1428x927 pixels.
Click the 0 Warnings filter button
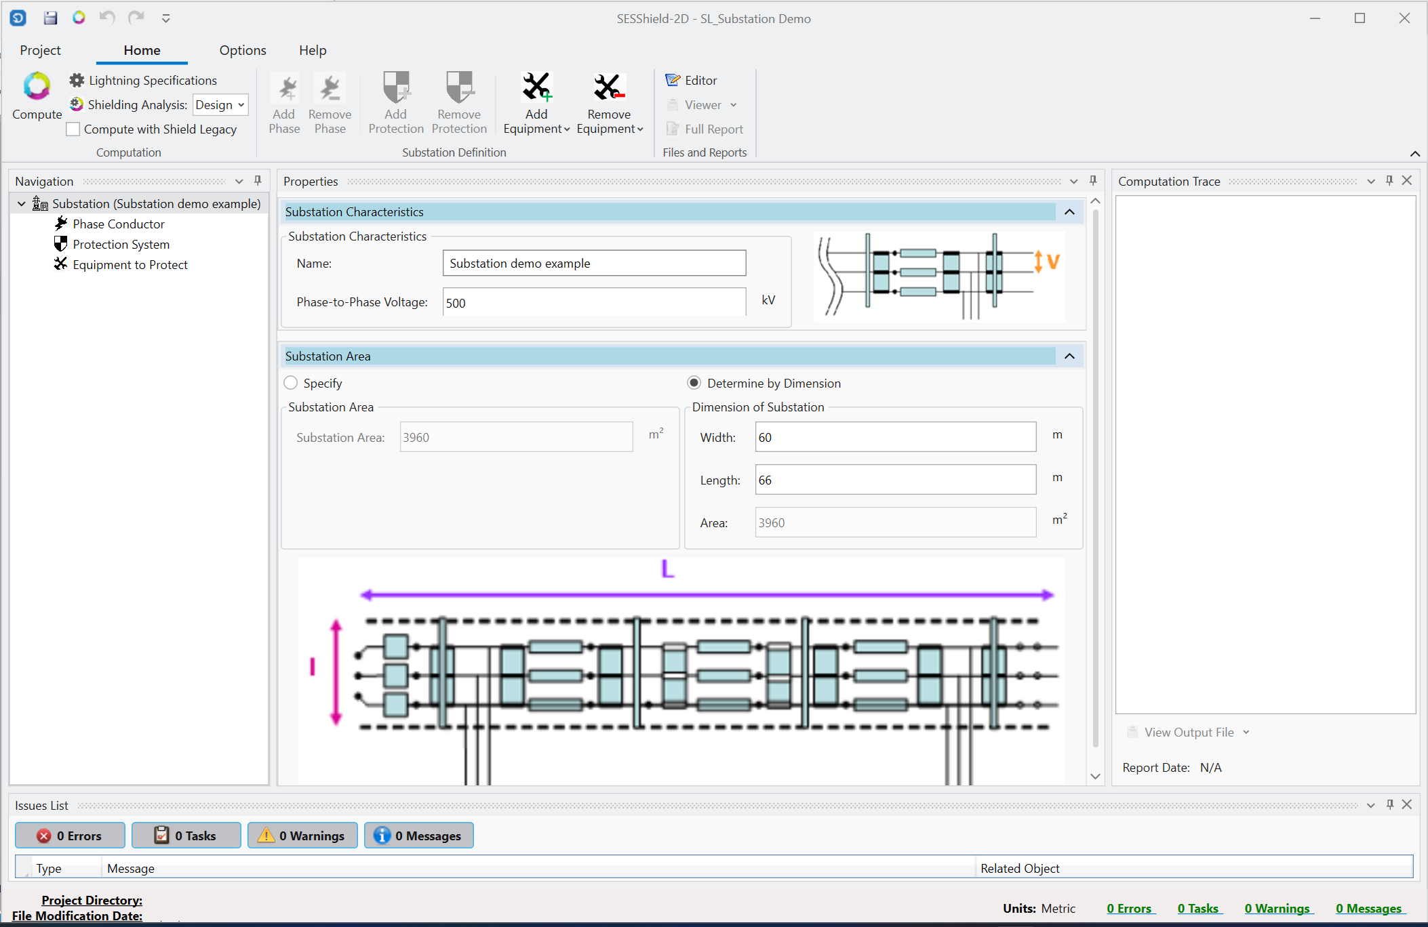tap(302, 836)
